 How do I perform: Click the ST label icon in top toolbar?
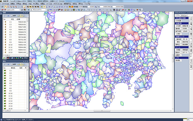33,7
